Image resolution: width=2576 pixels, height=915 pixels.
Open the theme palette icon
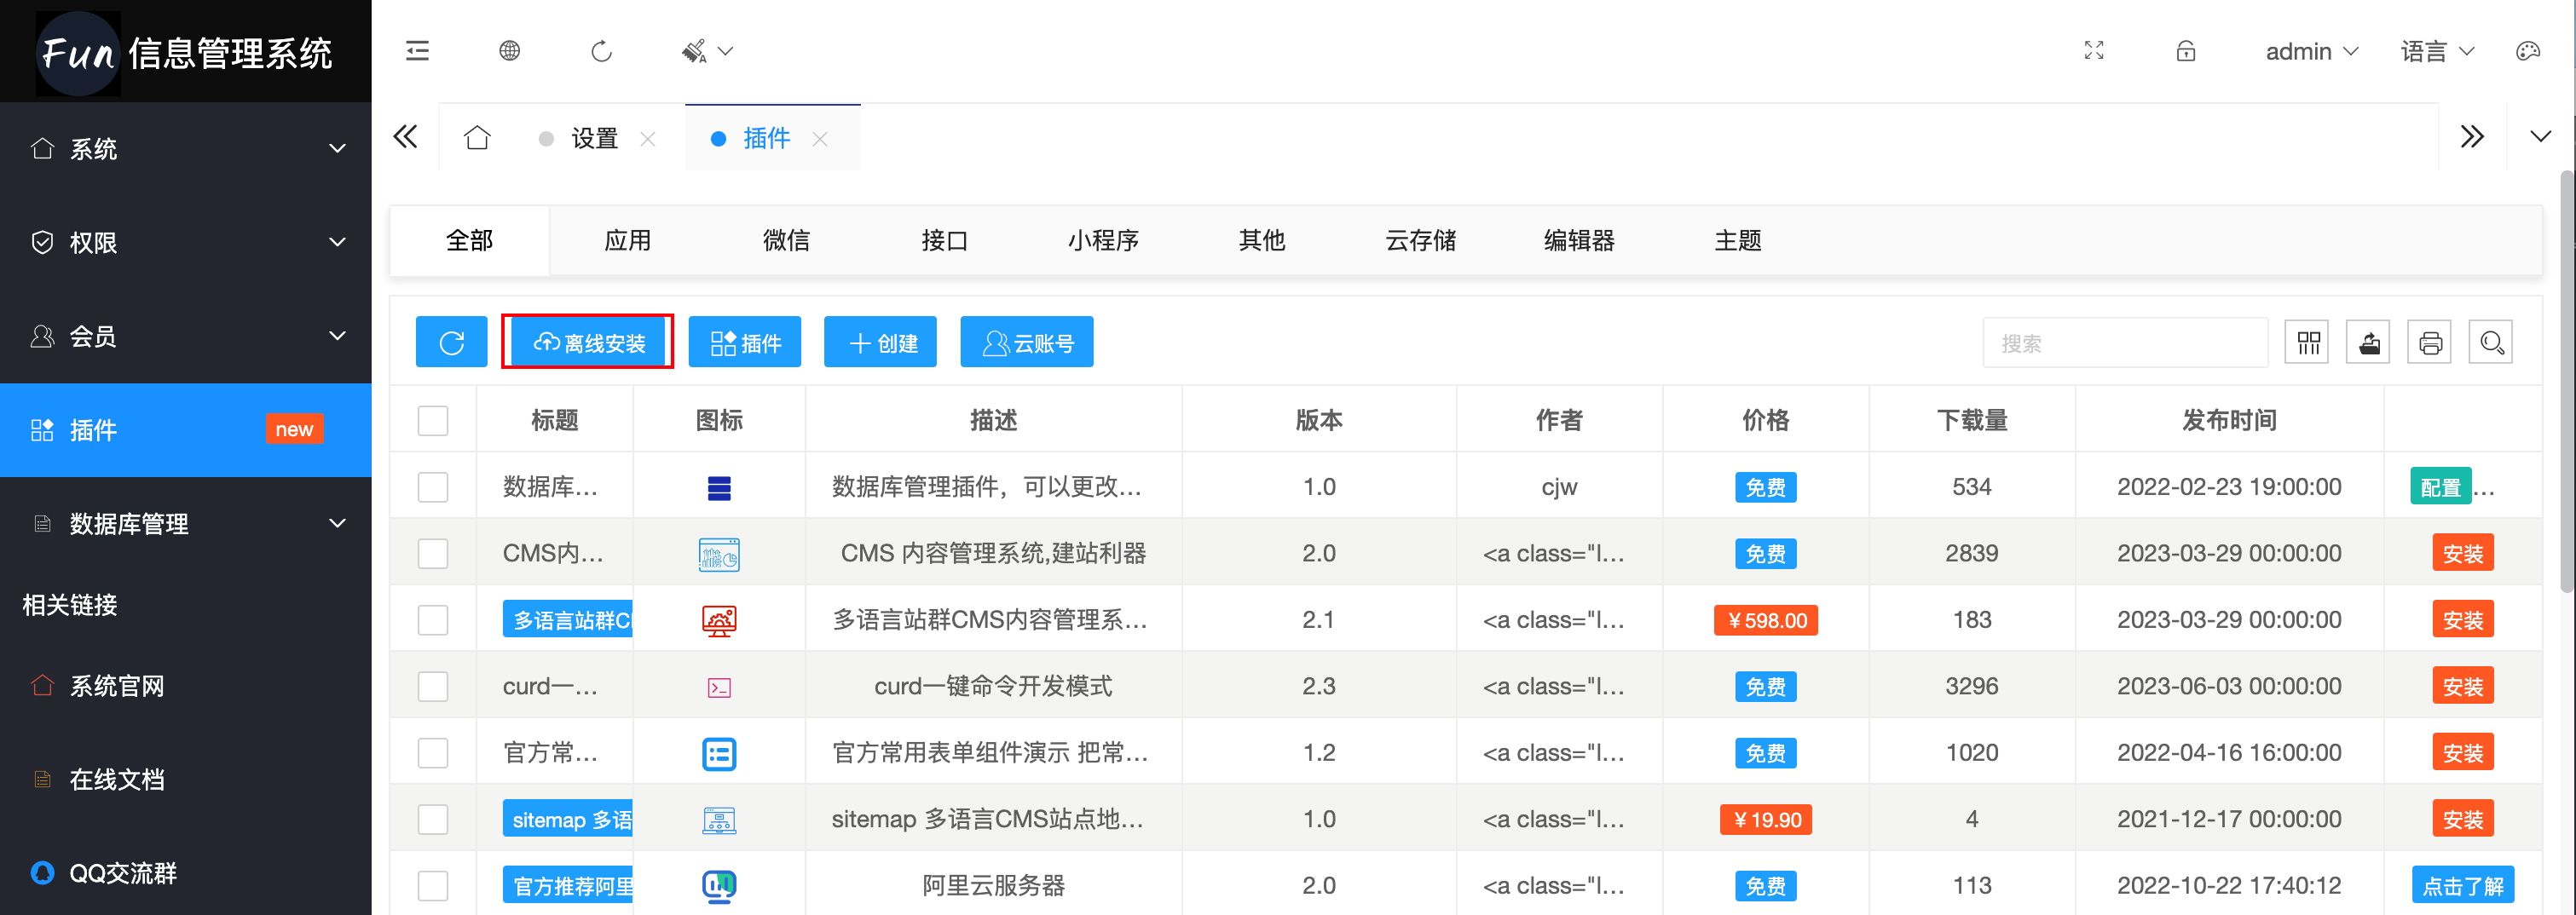point(2528,51)
